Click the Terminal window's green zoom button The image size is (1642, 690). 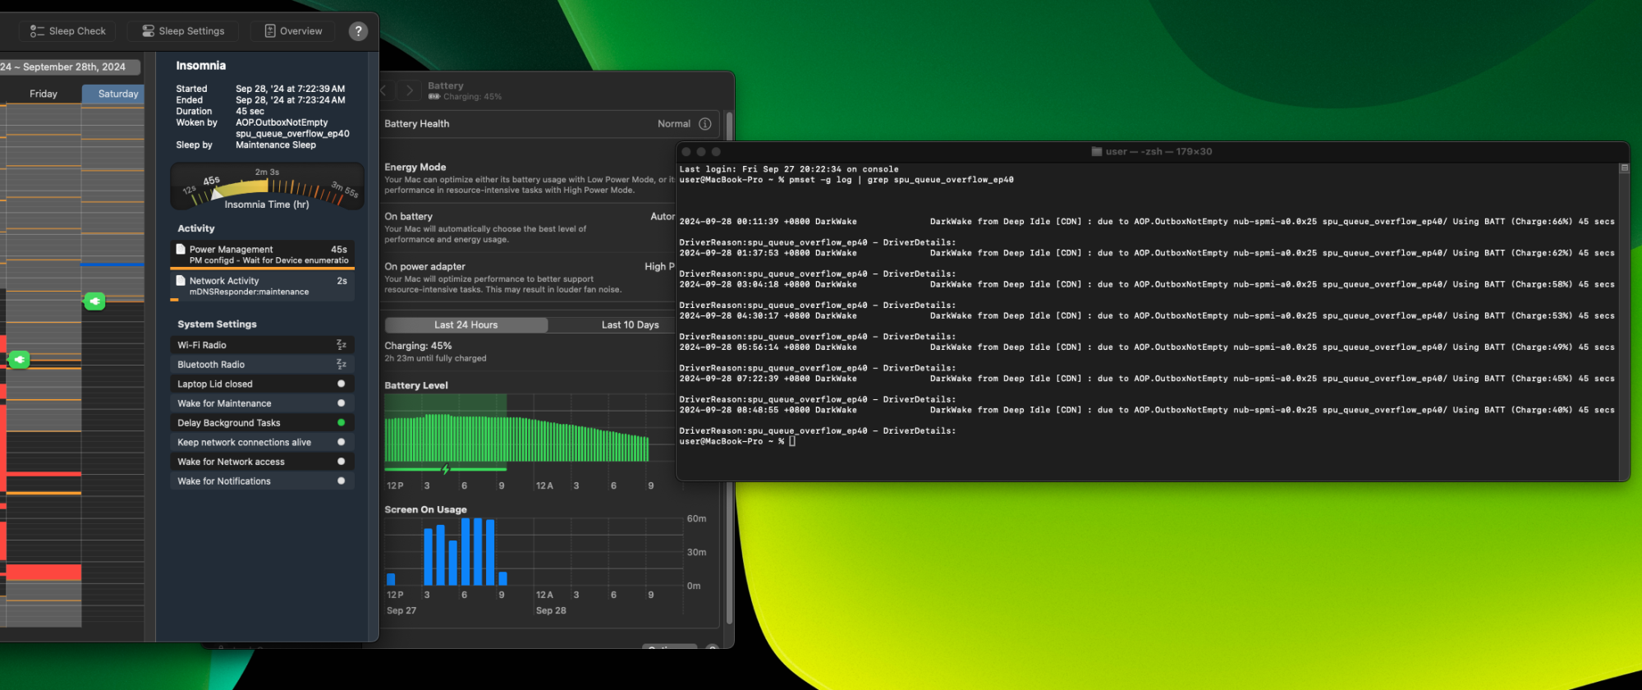[716, 152]
